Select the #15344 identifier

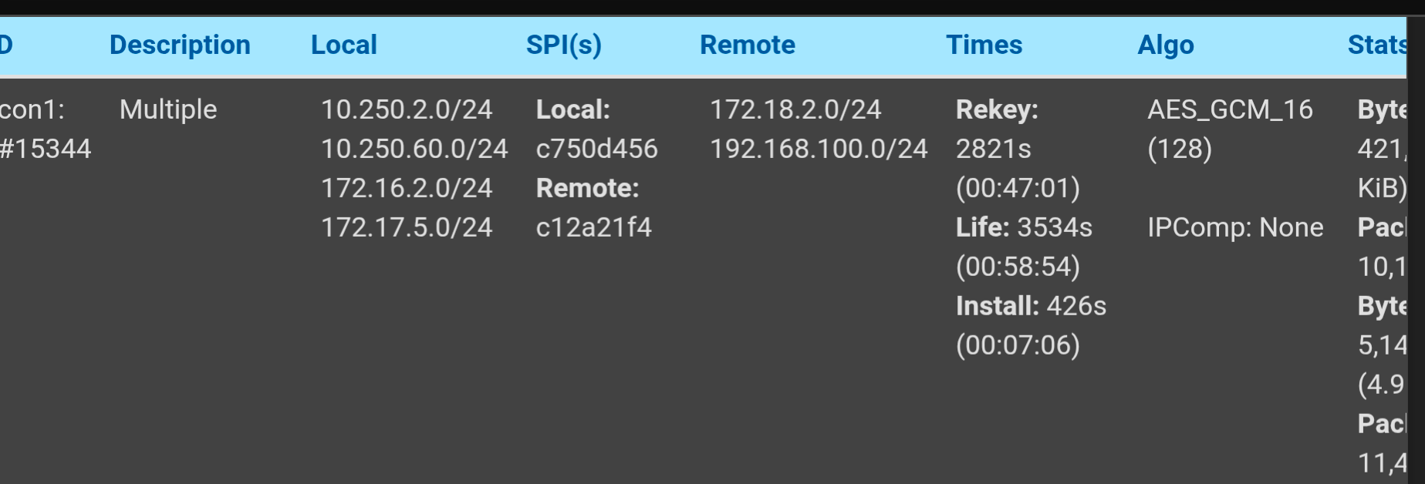(46, 149)
